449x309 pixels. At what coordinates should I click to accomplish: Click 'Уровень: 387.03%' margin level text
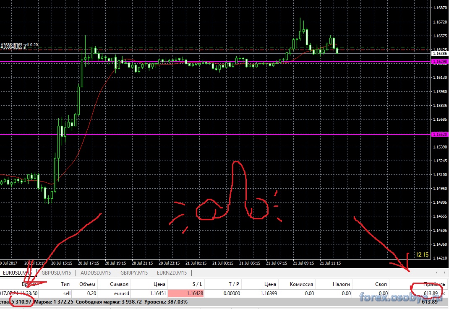[166, 302]
